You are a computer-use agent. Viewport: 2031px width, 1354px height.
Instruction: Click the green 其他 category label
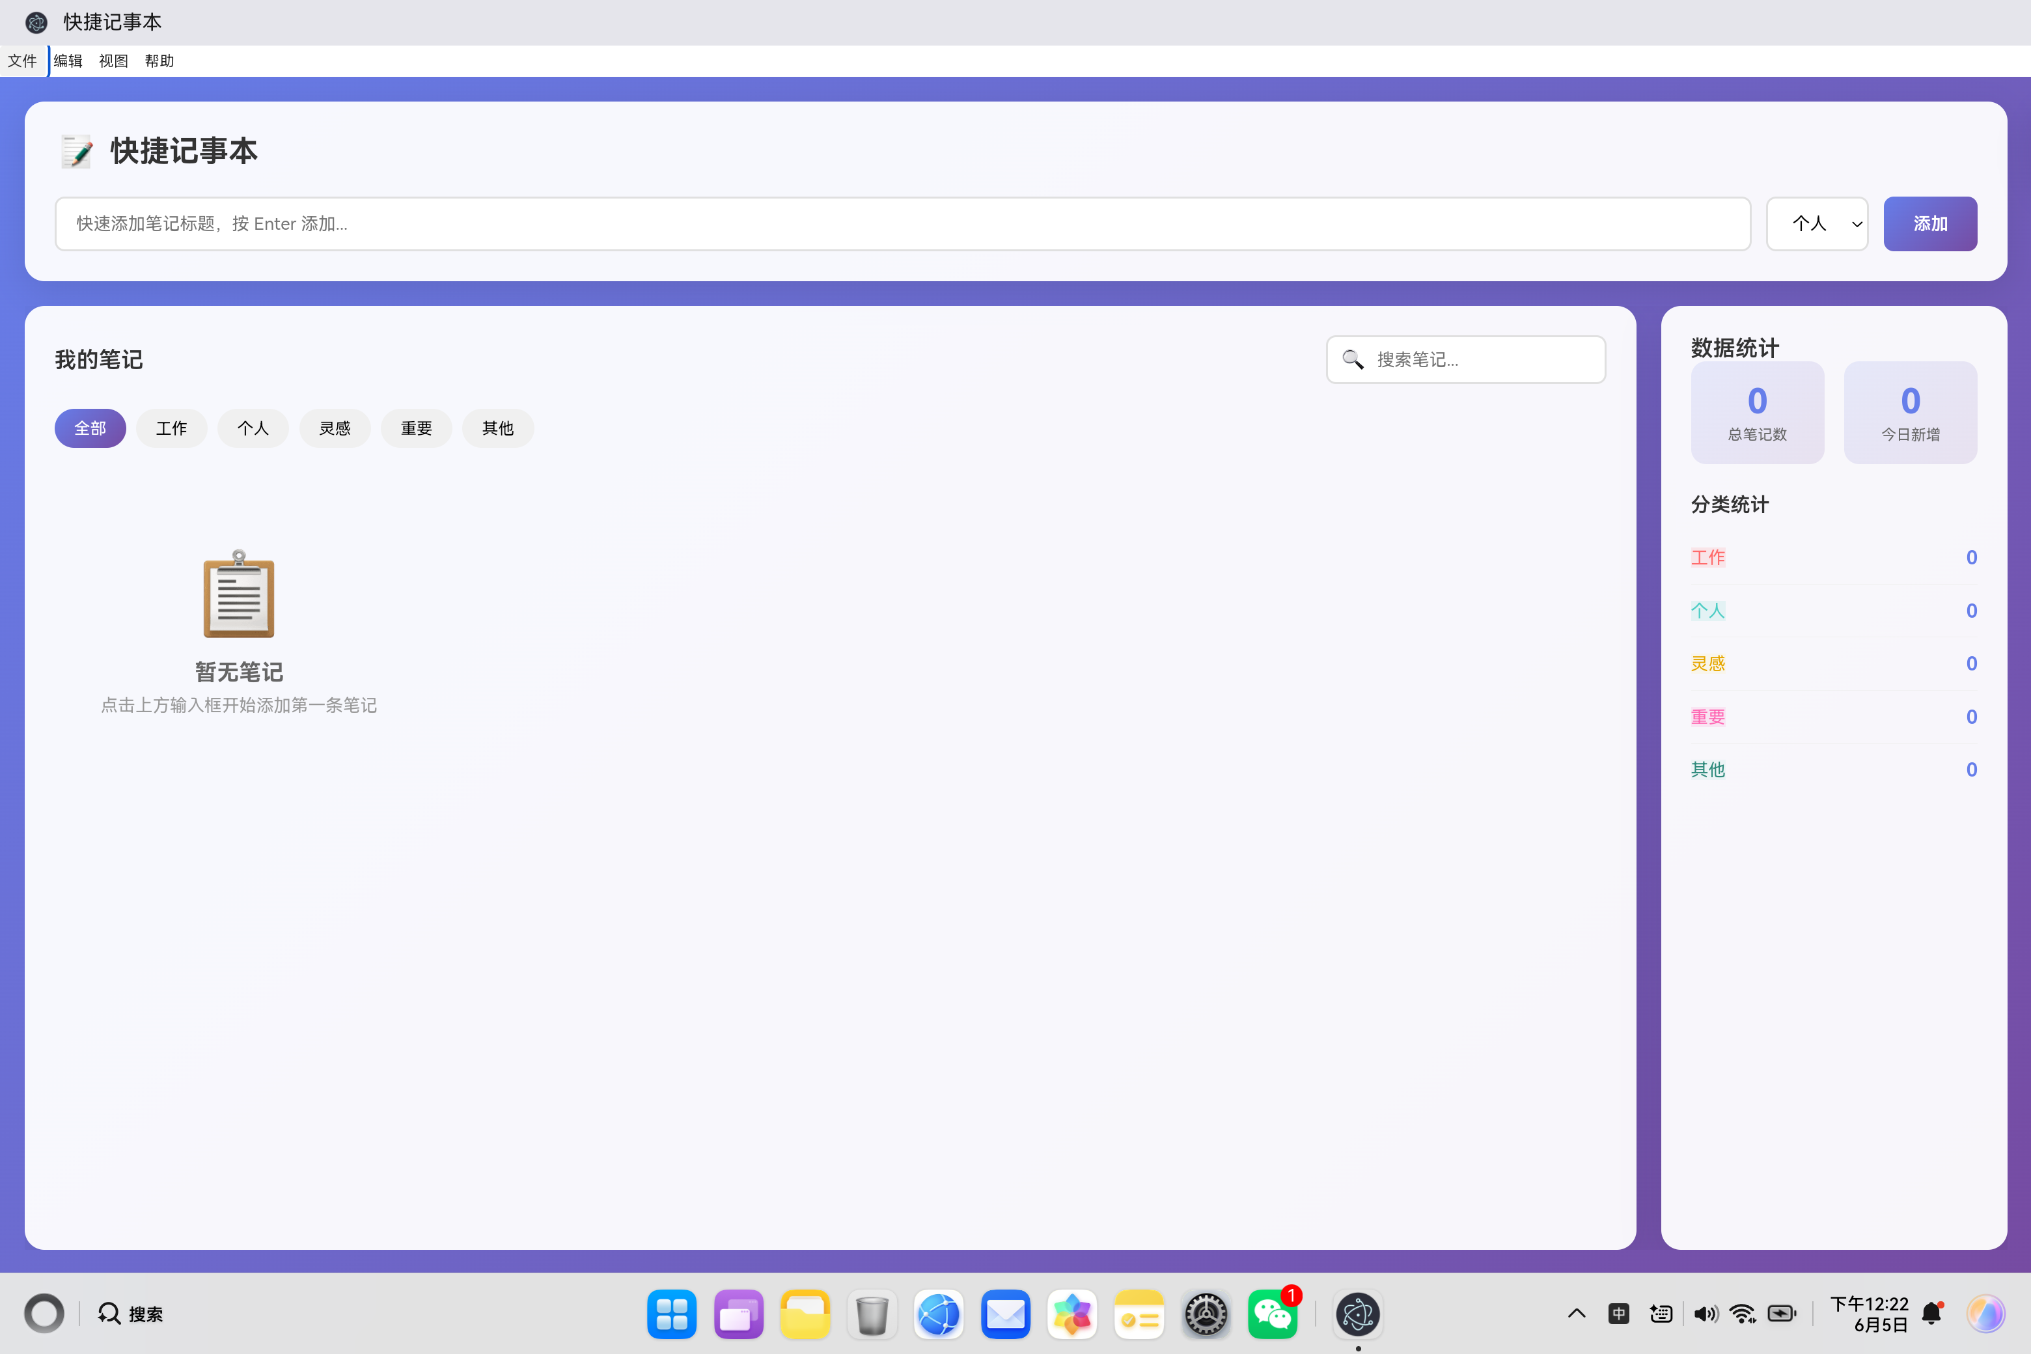coord(1707,769)
